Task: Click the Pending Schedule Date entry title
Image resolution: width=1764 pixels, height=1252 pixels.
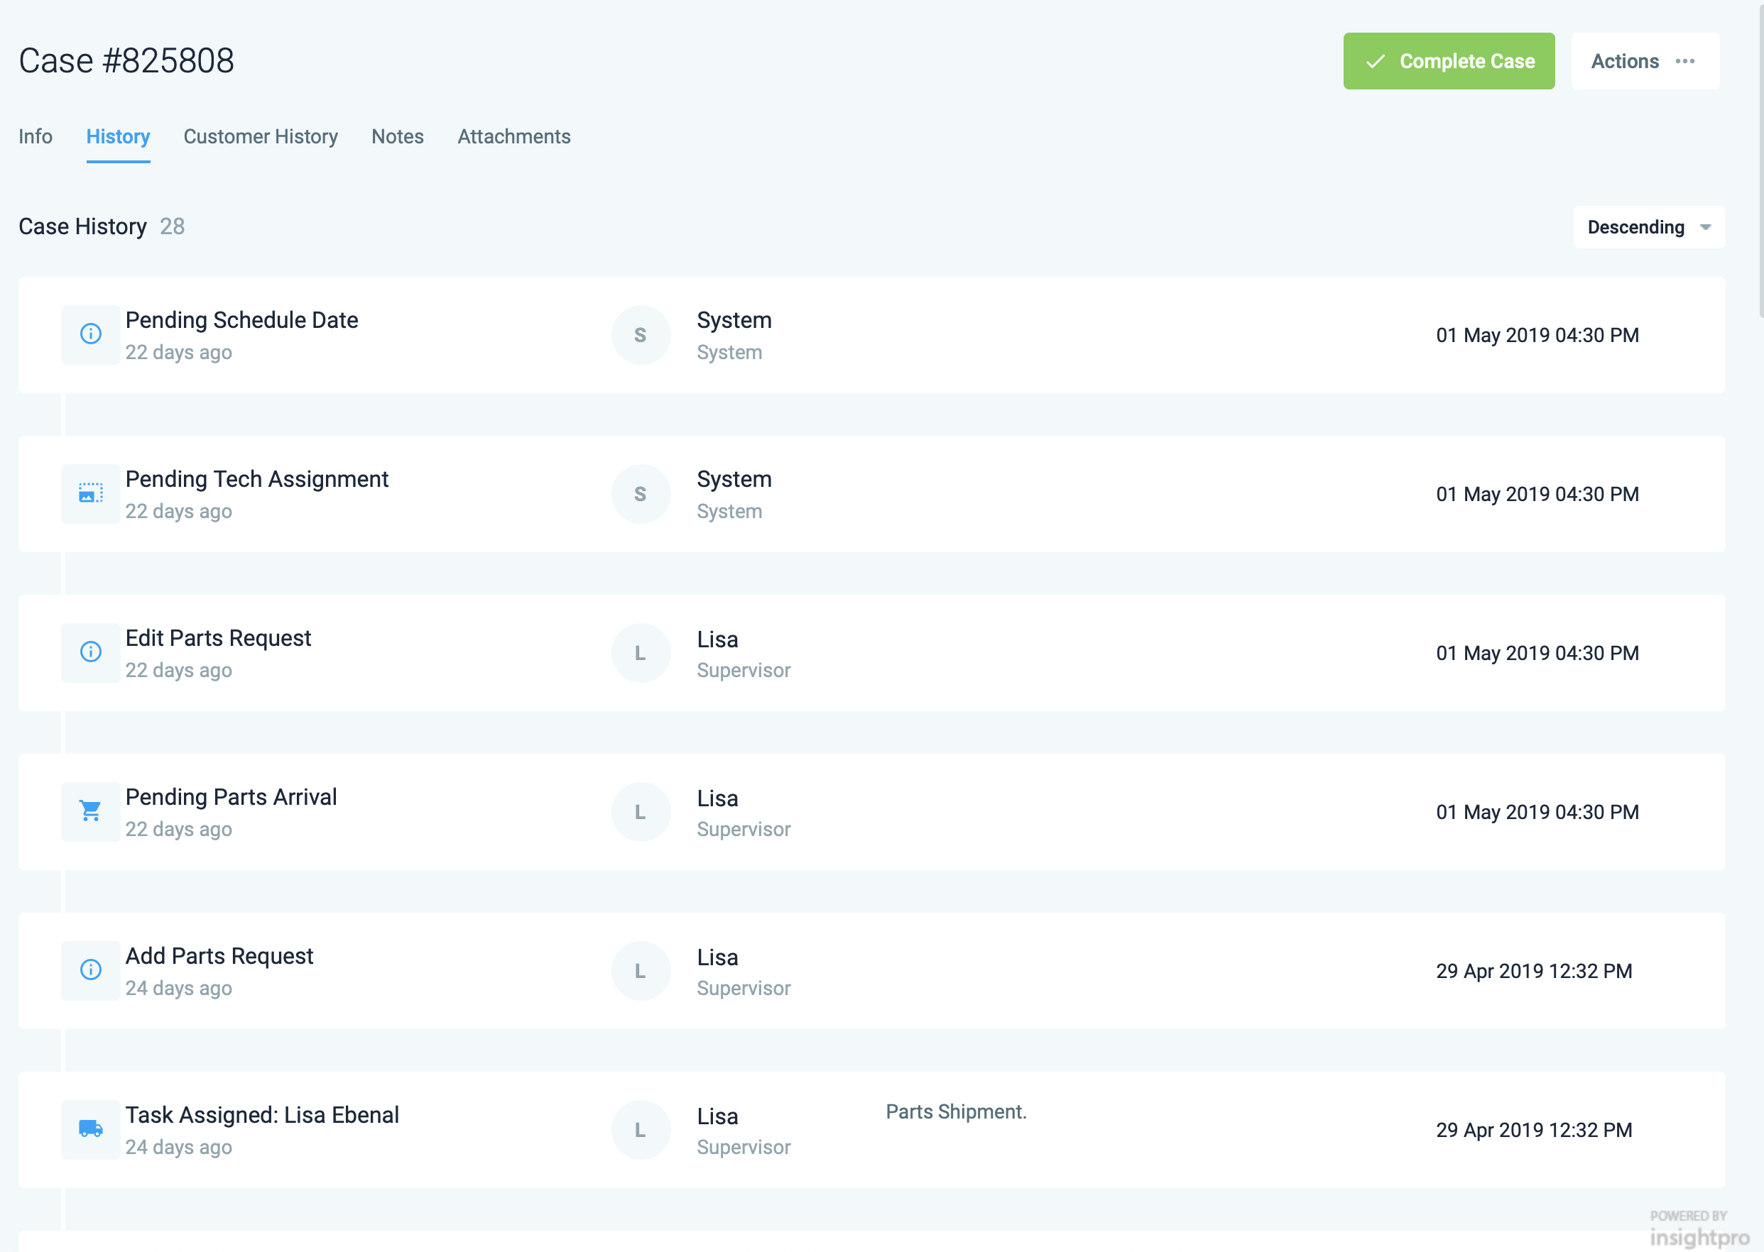Action: (x=241, y=320)
